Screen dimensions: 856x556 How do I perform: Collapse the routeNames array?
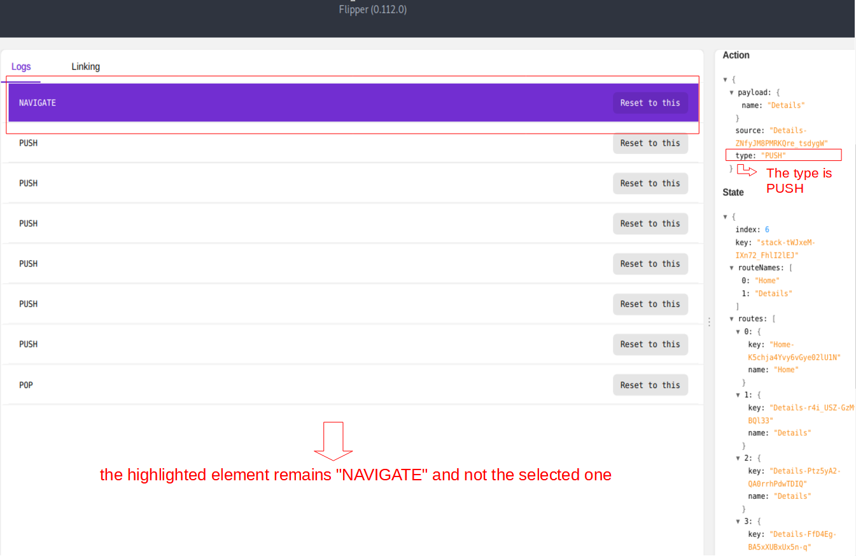click(732, 268)
